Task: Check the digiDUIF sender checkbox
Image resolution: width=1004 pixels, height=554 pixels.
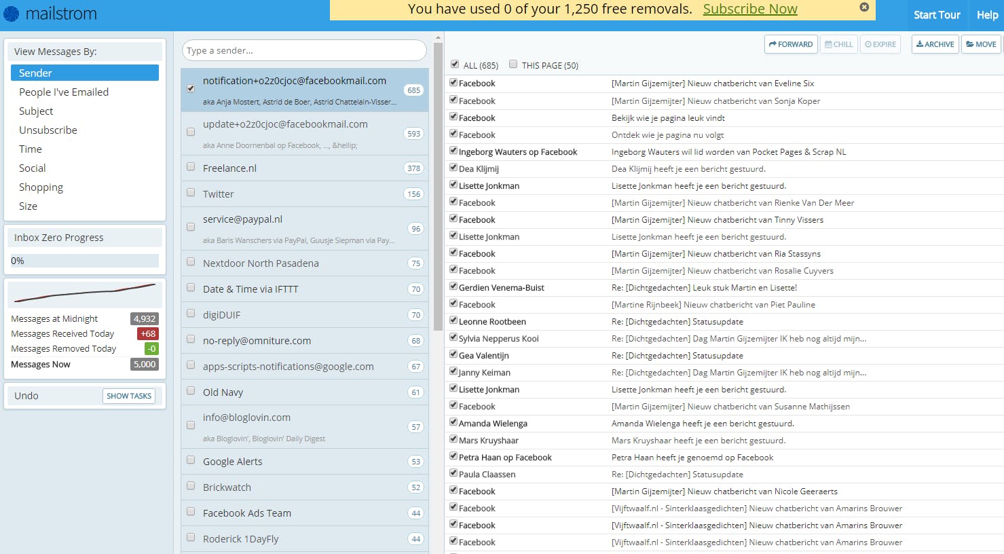Action: point(191,314)
